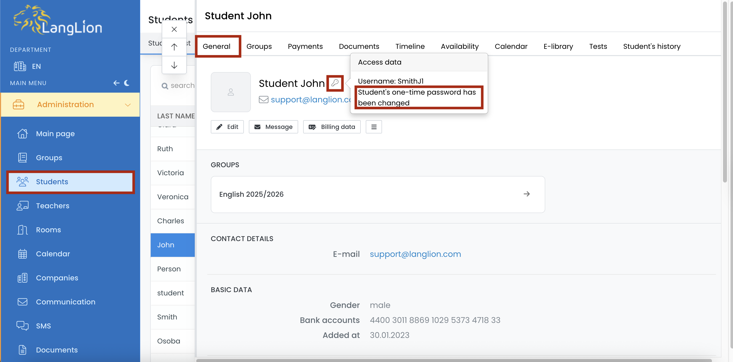
Task: Click the student search field
Action: 182,86
